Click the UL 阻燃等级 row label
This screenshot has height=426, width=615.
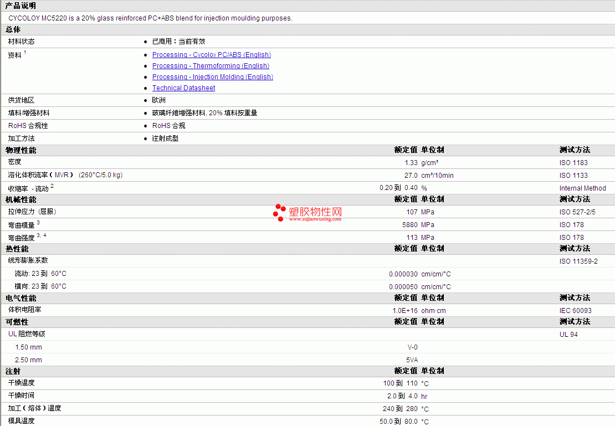click(x=27, y=334)
